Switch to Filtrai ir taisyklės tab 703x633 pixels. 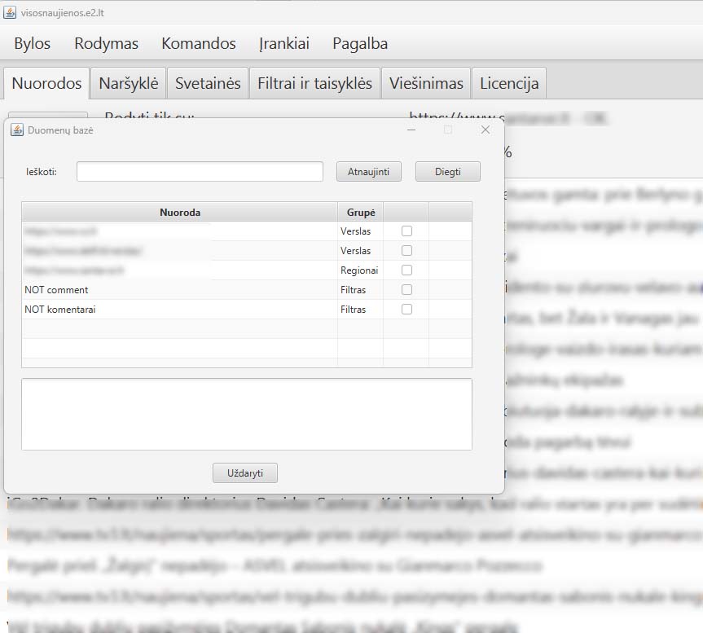tap(314, 83)
